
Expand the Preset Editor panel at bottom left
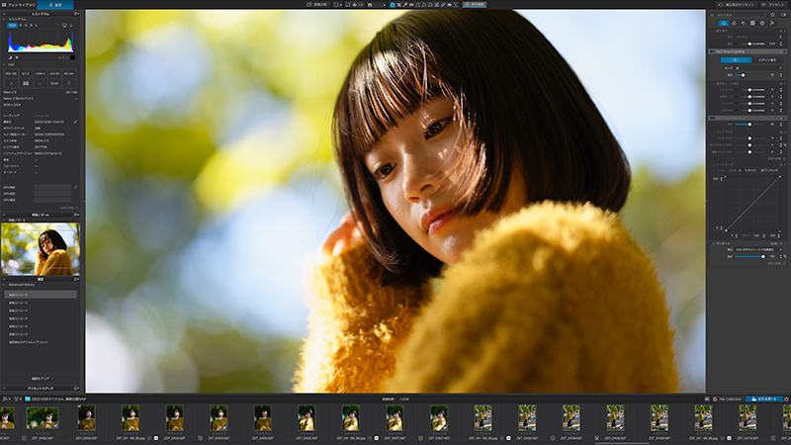[41, 389]
